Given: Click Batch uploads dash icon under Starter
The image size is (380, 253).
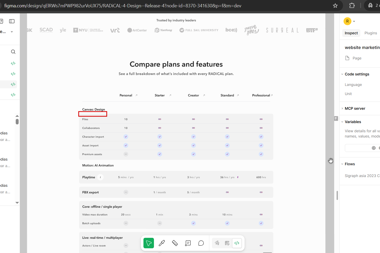Looking at the screenshot, I should tap(160, 223).
